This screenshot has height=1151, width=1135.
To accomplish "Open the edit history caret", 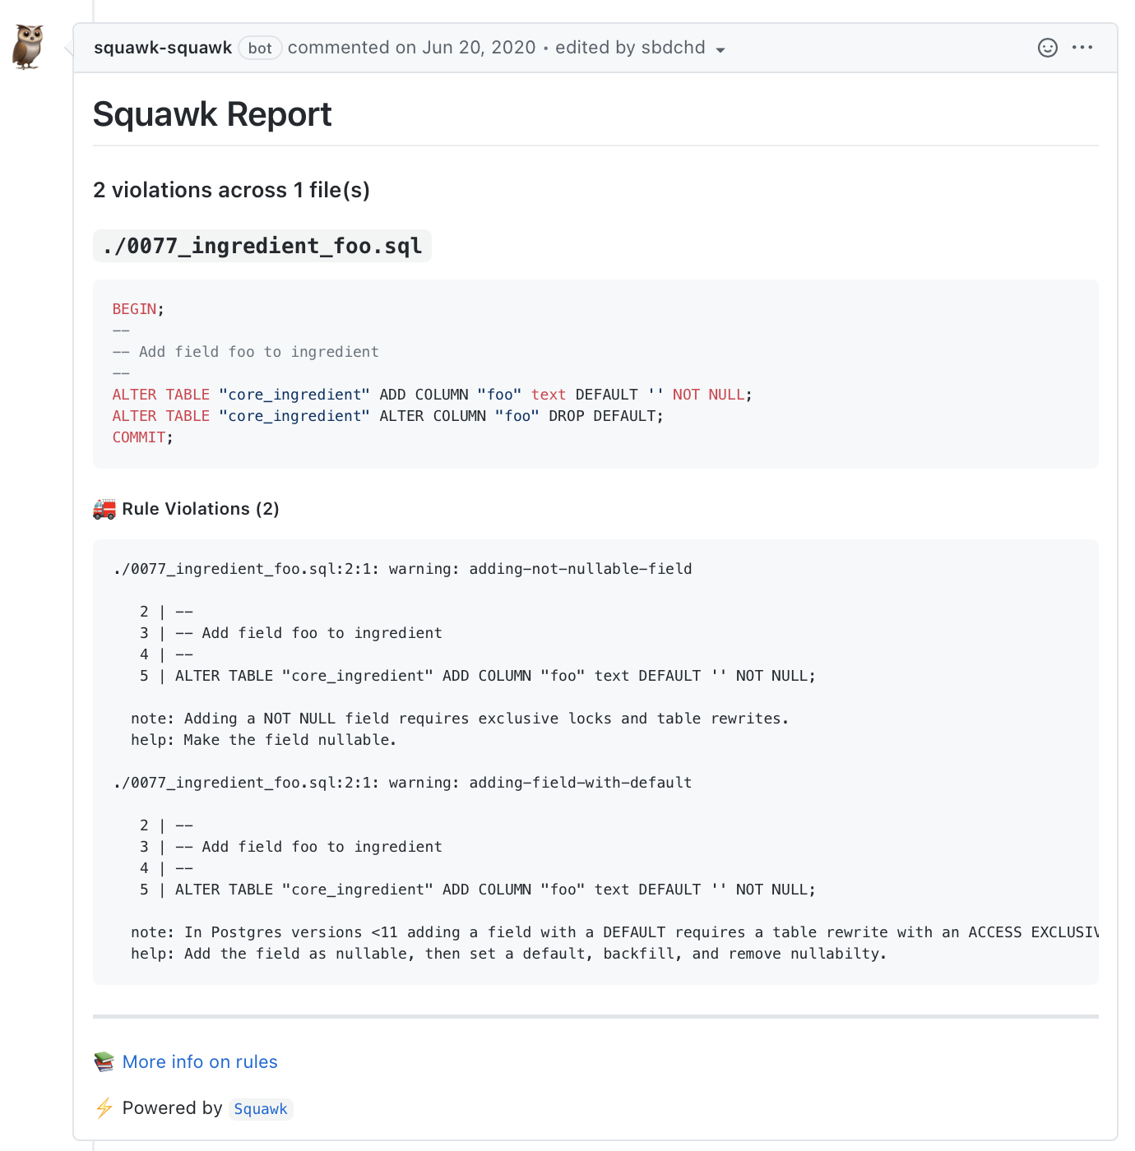I will [x=720, y=49].
